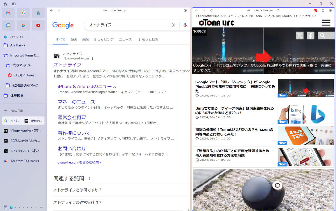Viewport: 336px width, 211px height.
Task: Open the pinned Google Drive favorite
Action: point(38,13)
